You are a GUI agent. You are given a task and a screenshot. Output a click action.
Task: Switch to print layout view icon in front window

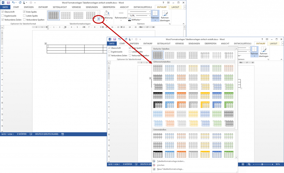tap(243, 164)
